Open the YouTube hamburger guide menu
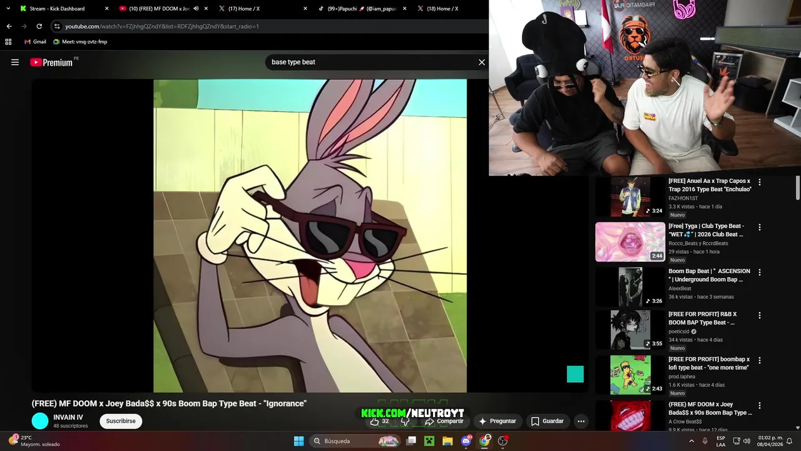This screenshot has height=451, width=801. click(15, 62)
